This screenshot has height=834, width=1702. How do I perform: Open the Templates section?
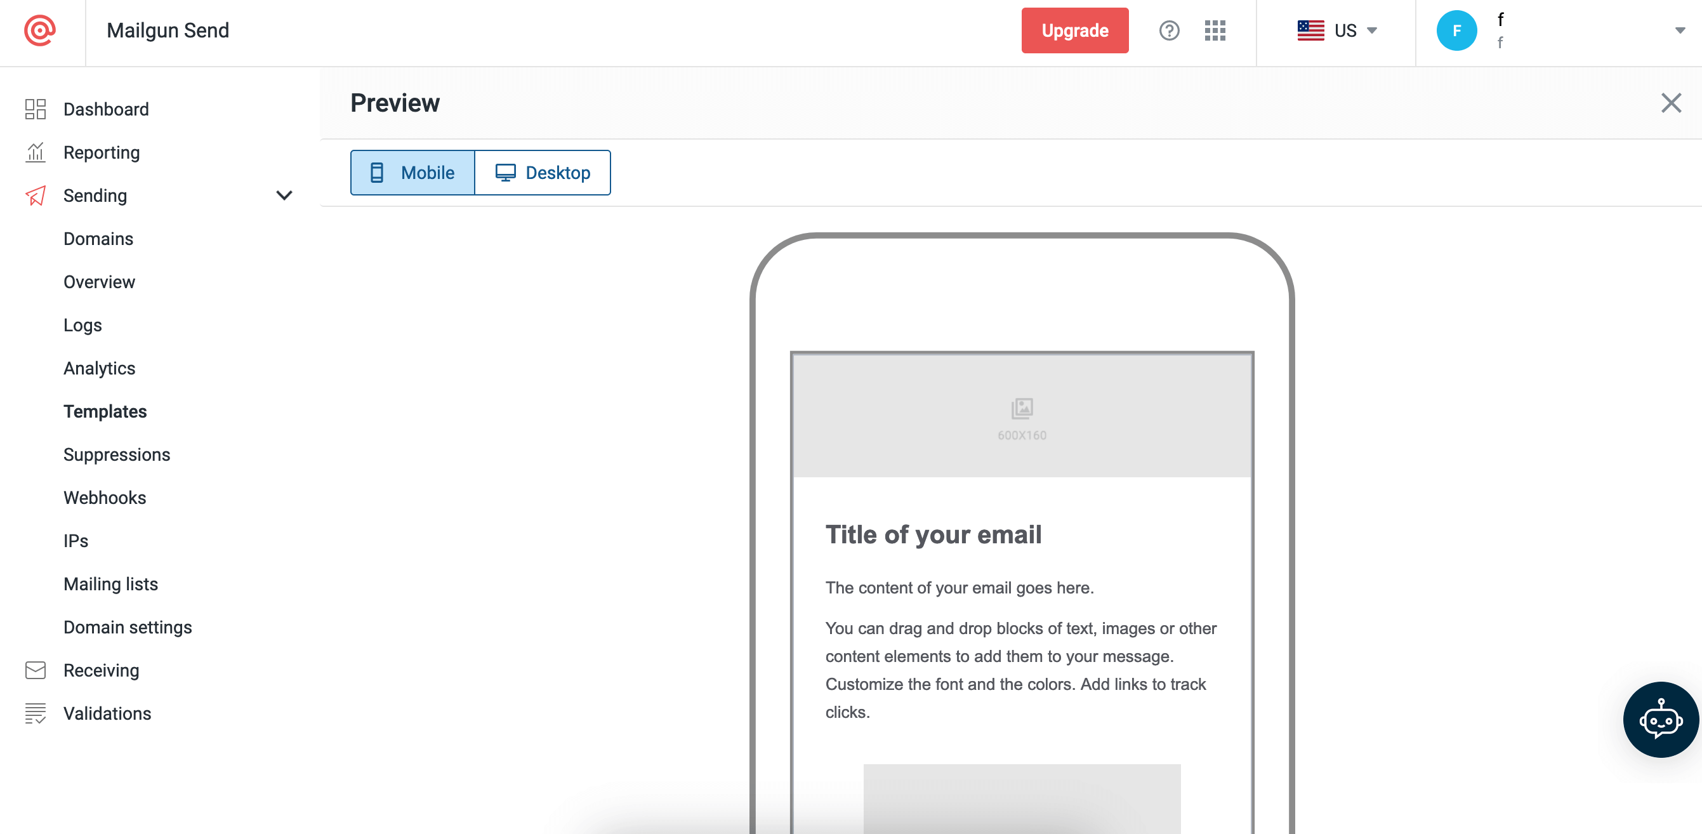pyautogui.click(x=105, y=411)
